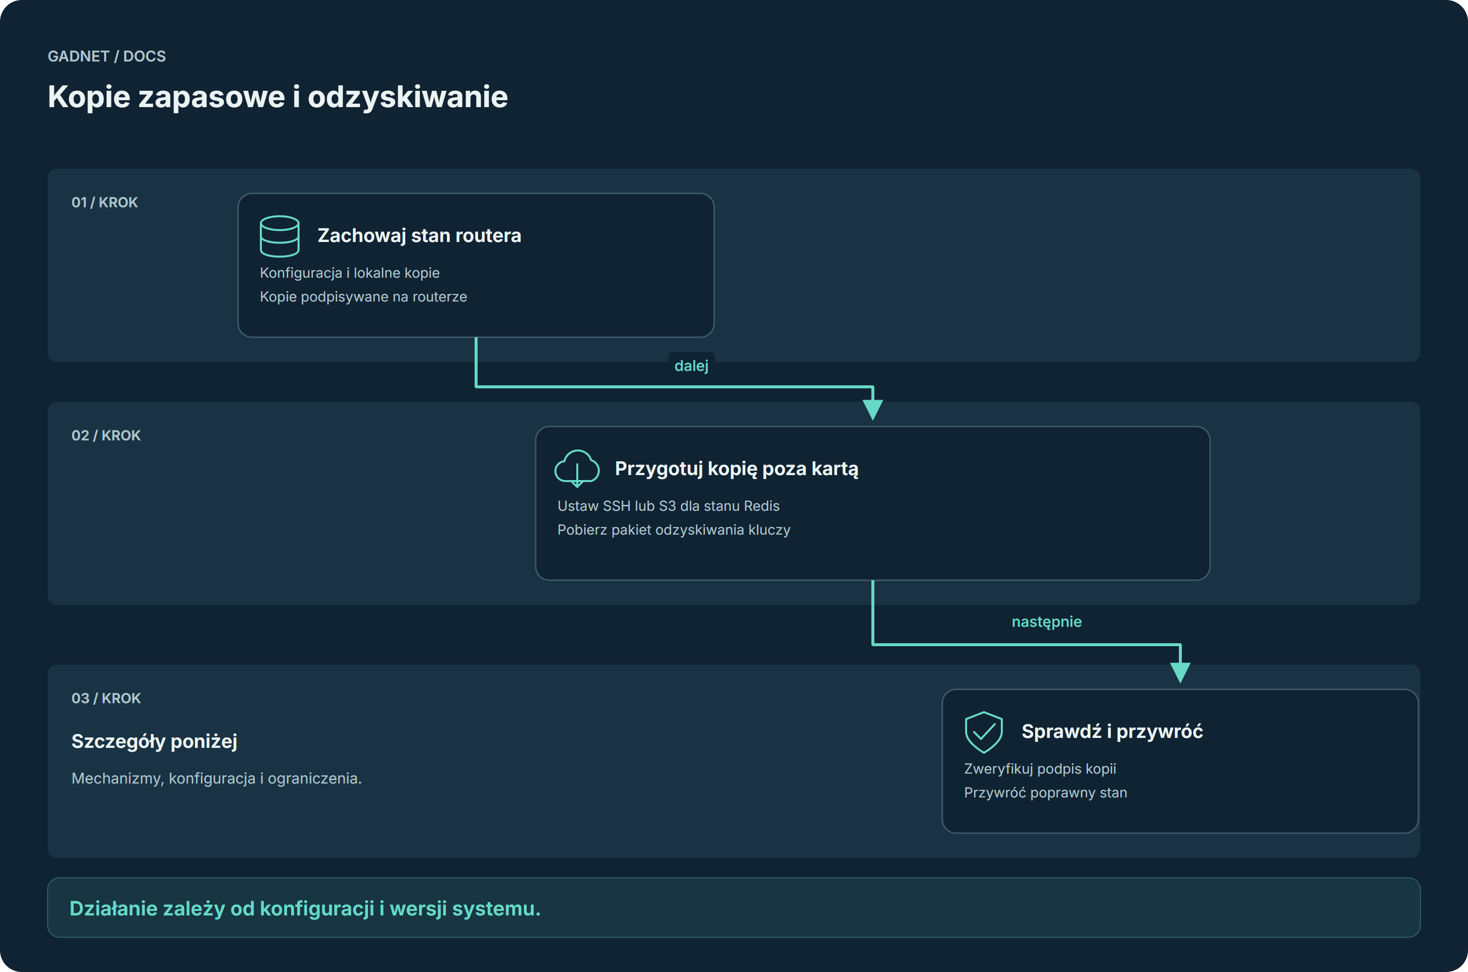This screenshot has width=1468, height=972.
Task: Click the 'Szczegóły poniżej' heading
Action: (154, 741)
